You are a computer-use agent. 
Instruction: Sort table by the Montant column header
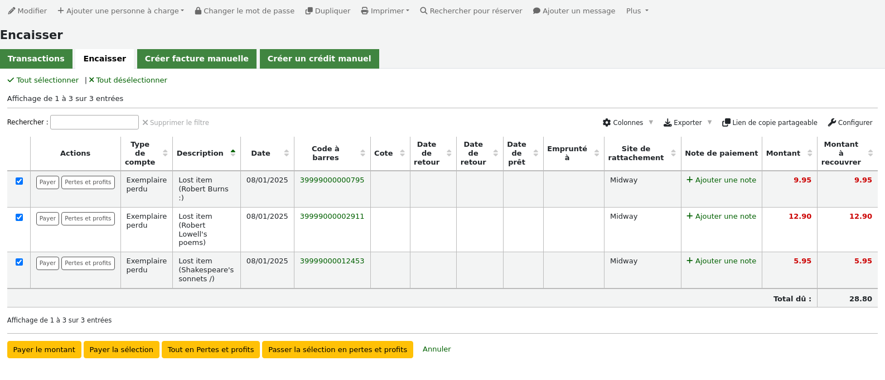tap(784, 153)
